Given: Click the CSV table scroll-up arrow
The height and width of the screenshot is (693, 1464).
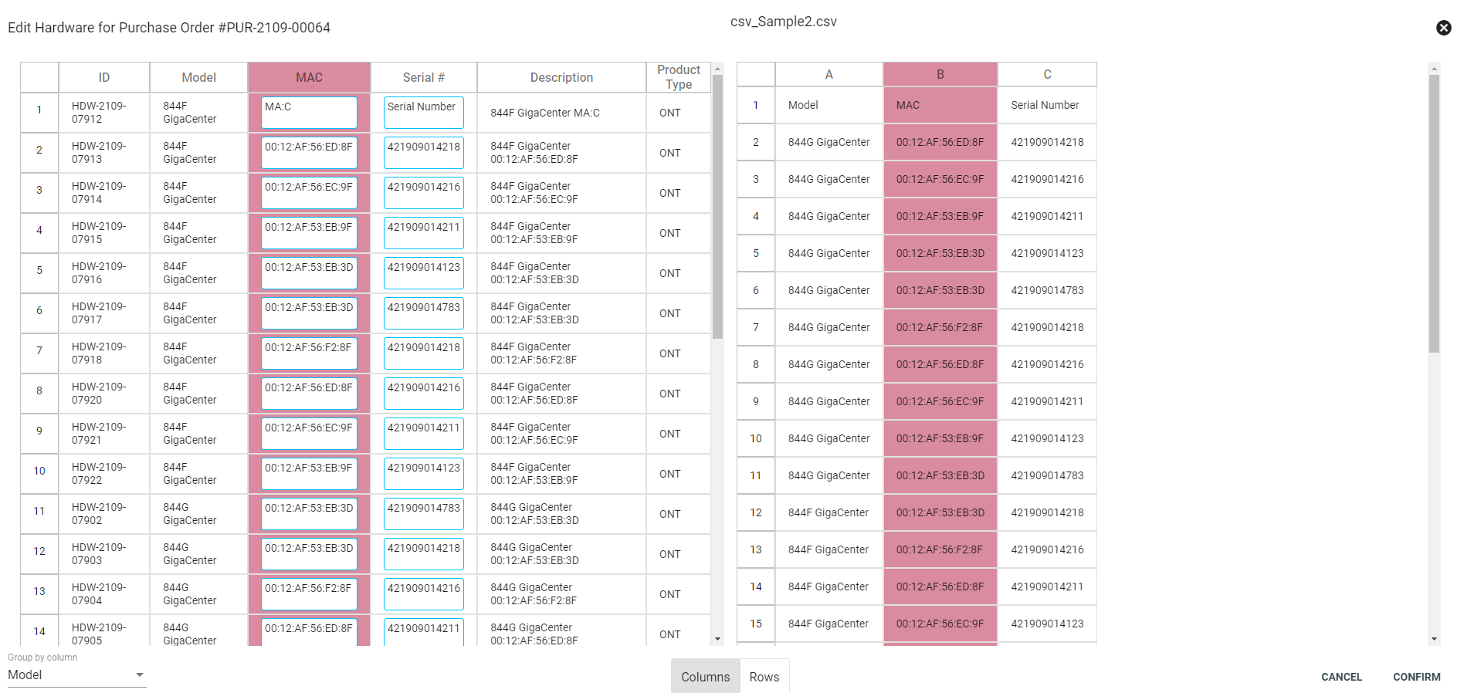Looking at the screenshot, I should point(1434,69).
